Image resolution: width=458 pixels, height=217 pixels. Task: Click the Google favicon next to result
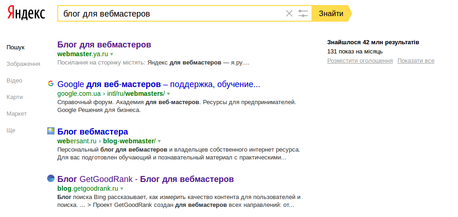pyautogui.click(x=51, y=84)
